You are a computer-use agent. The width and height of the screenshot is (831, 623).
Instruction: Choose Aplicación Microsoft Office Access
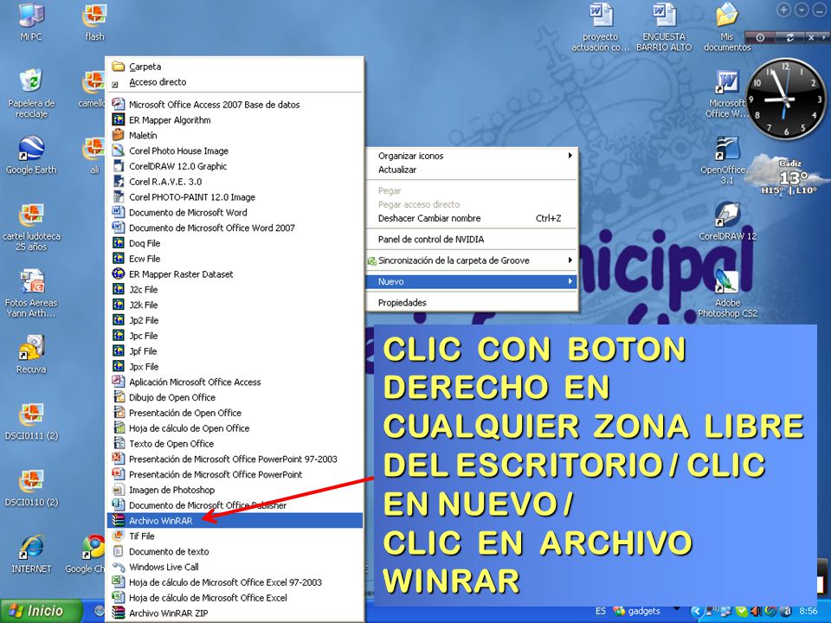pyautogui.click(x=235, y=382)
